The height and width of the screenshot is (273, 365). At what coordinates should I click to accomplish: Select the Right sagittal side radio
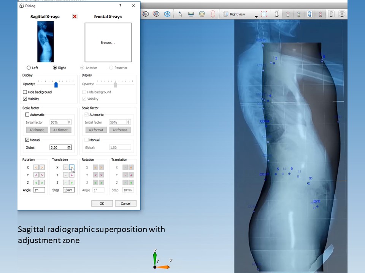55,67
